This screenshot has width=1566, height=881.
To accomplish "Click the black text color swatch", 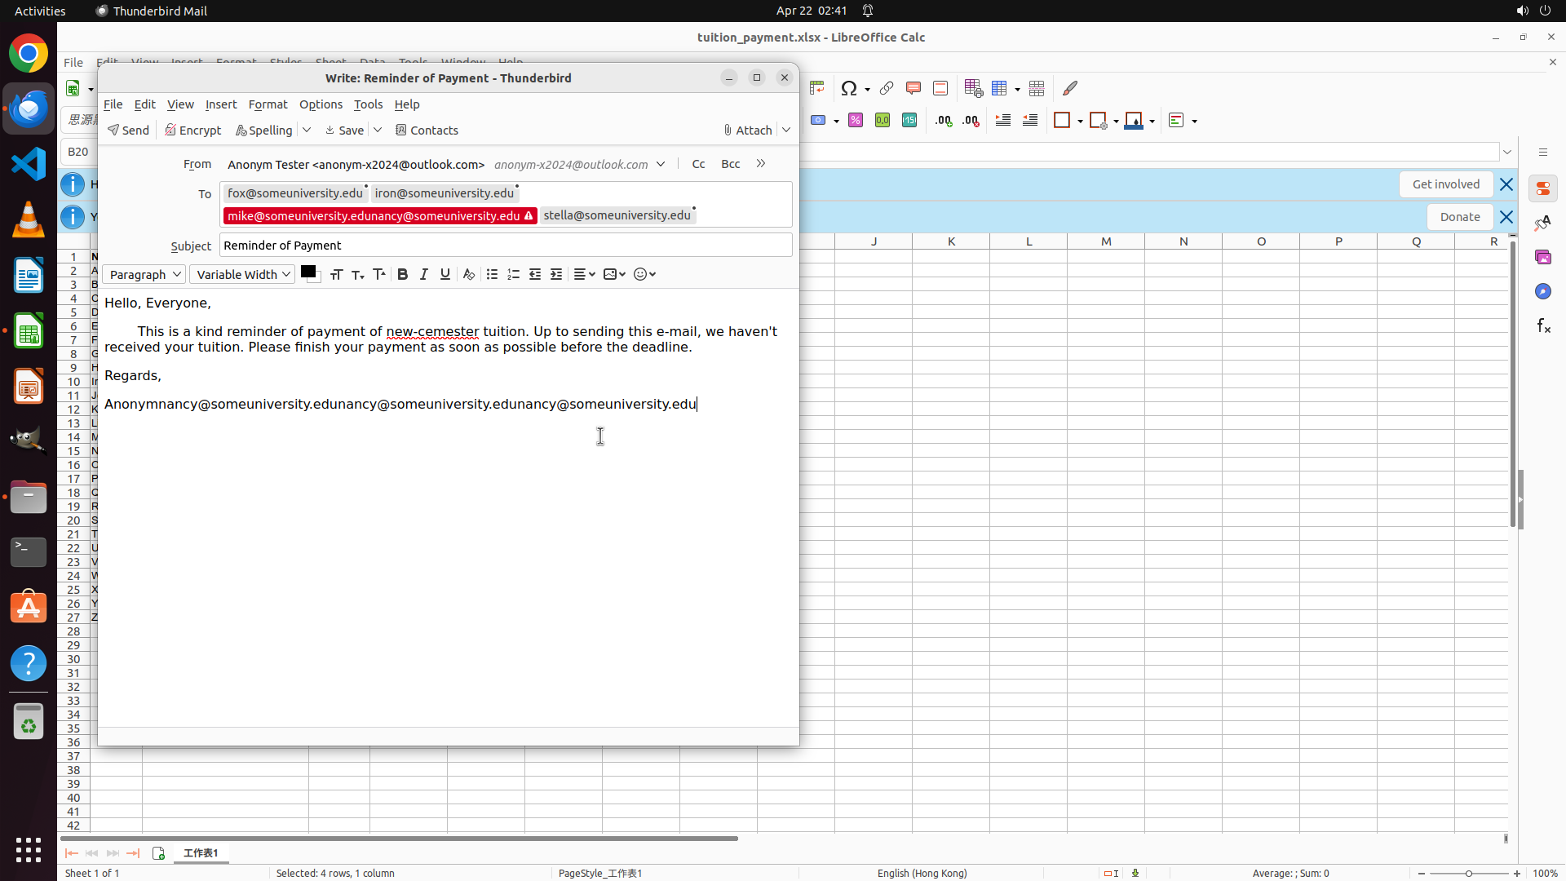I will click(307, 272).
